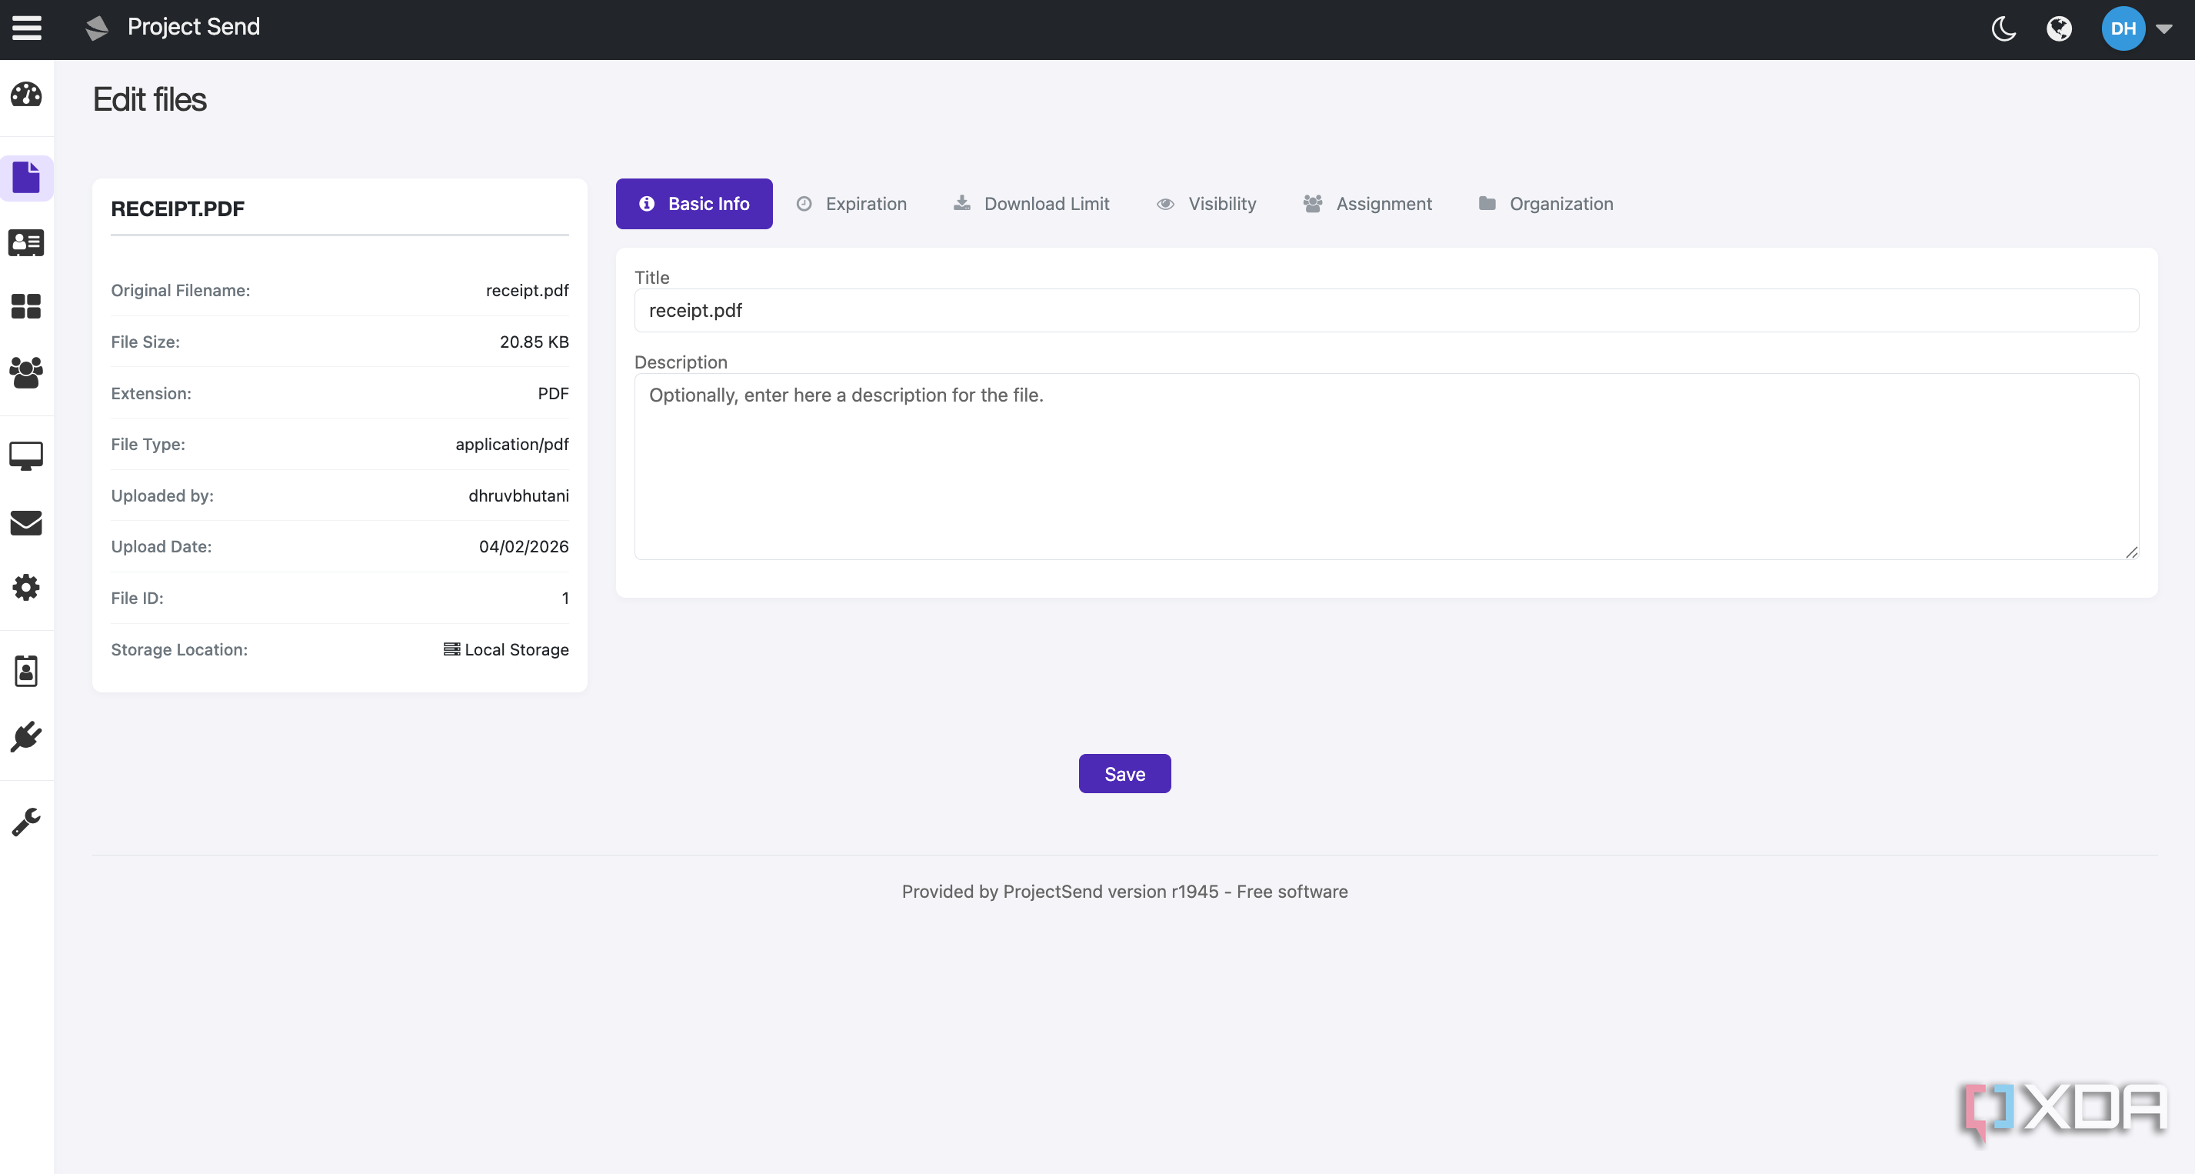2195x1174 pixels.
Task: Click the 'dhruvbhutani' uploader value
Action: (518, 495)
